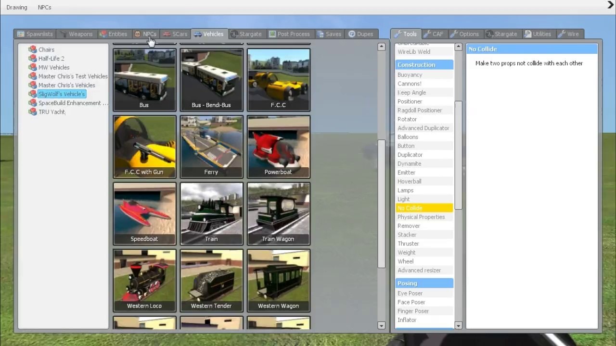616x346 pixels.
Task: Click the TRU Yacht category icon
Action: (x=33, y=112)
